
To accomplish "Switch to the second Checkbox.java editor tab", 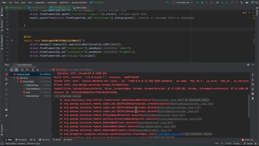I will coord(37,8).
